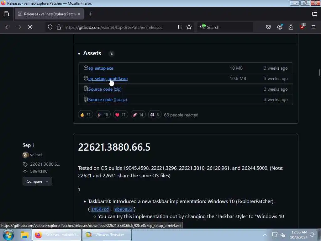Toggle rocket reaction with 14
The height and width of the screenshot is (241, 321).
138,115
